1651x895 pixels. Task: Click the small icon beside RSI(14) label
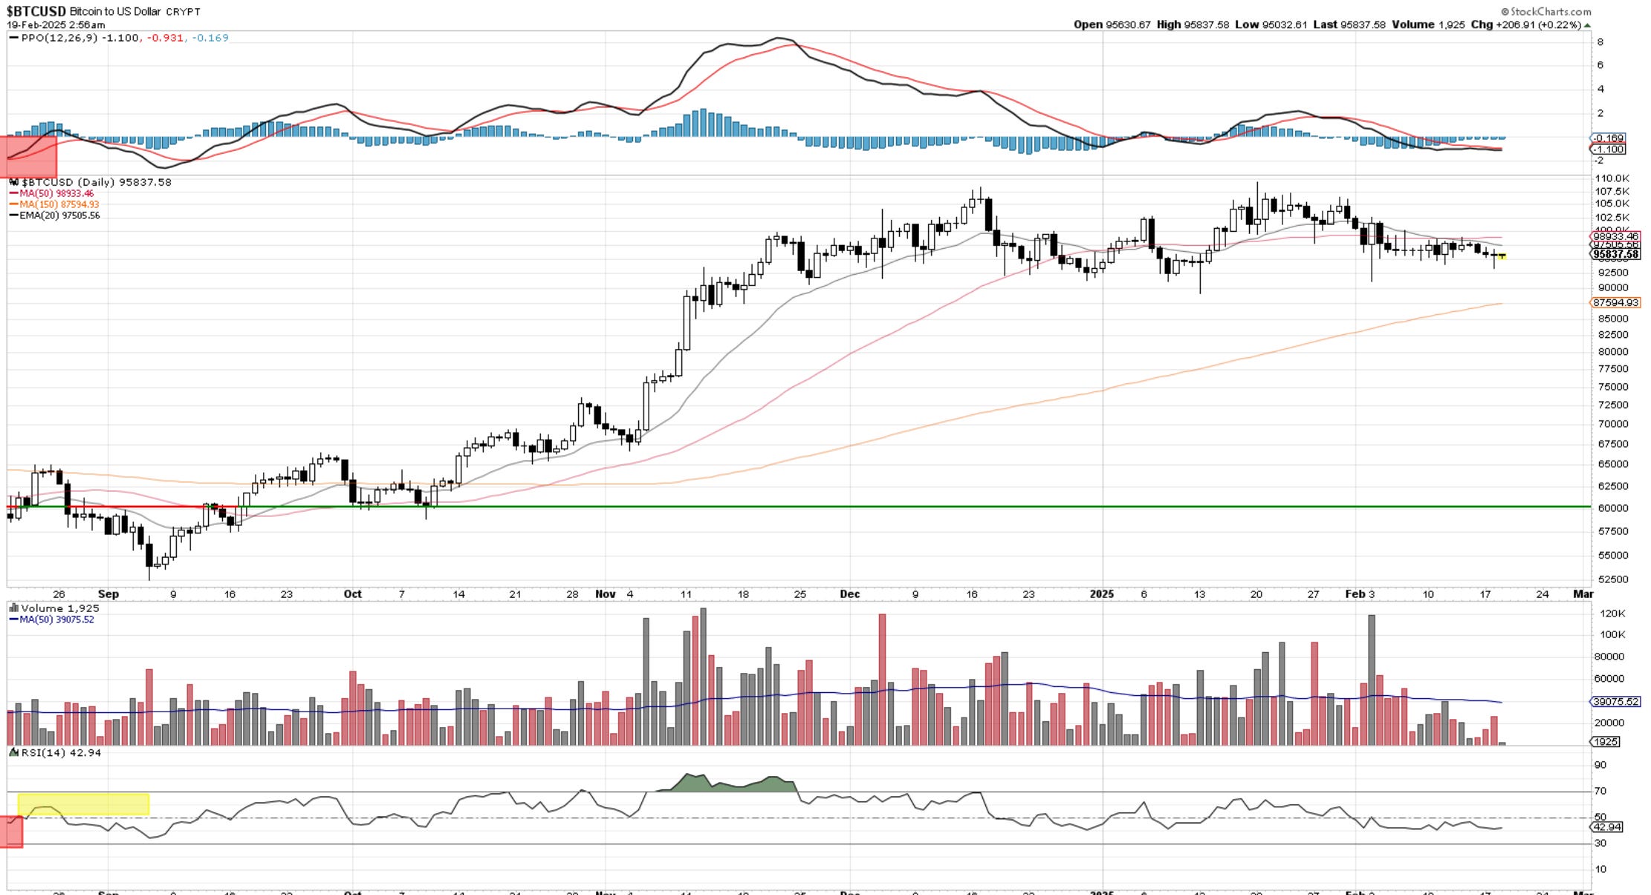click(13, 752)
